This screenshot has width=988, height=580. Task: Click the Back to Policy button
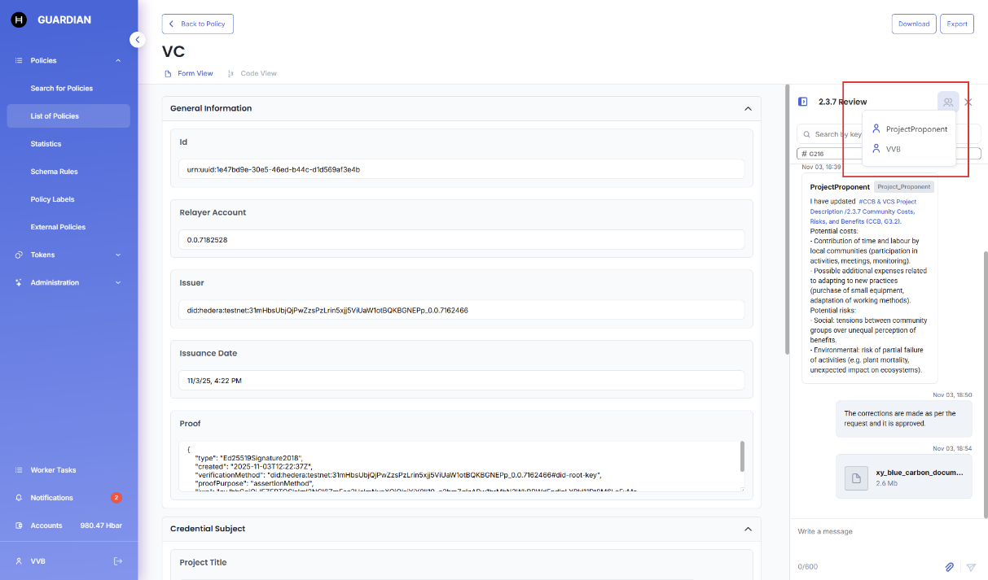pos(198,24)
